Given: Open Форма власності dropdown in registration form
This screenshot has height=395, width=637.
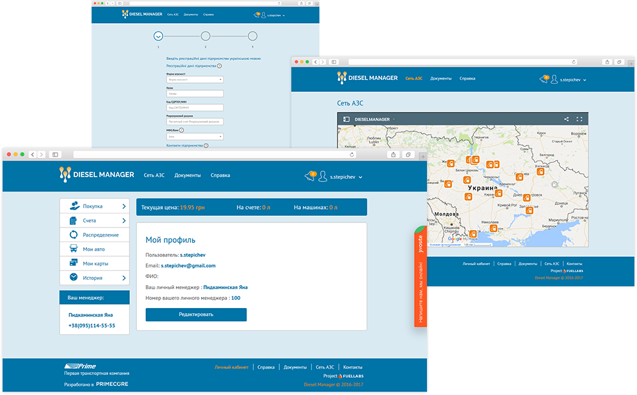Looking at the screenshot, I should 195,79.
